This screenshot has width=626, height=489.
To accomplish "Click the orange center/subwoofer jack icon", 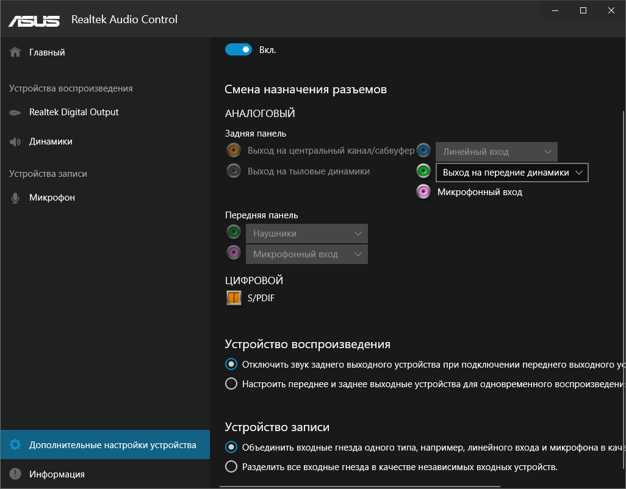I will 233,150.
